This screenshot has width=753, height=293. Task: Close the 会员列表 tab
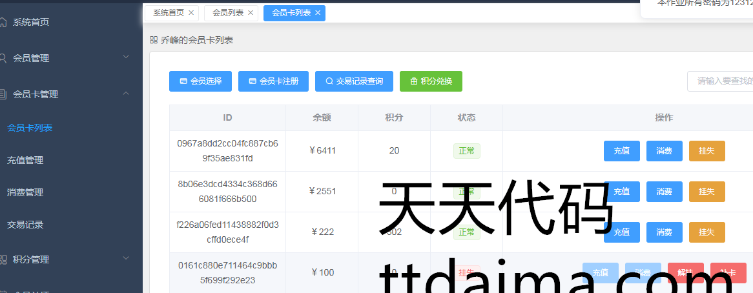point(251,13)
